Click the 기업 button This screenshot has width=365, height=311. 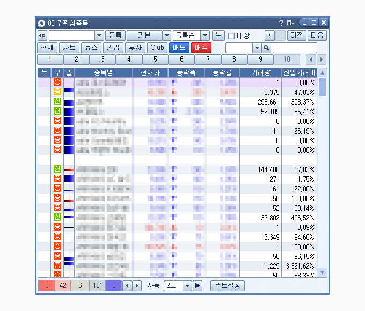click(113, 48)
